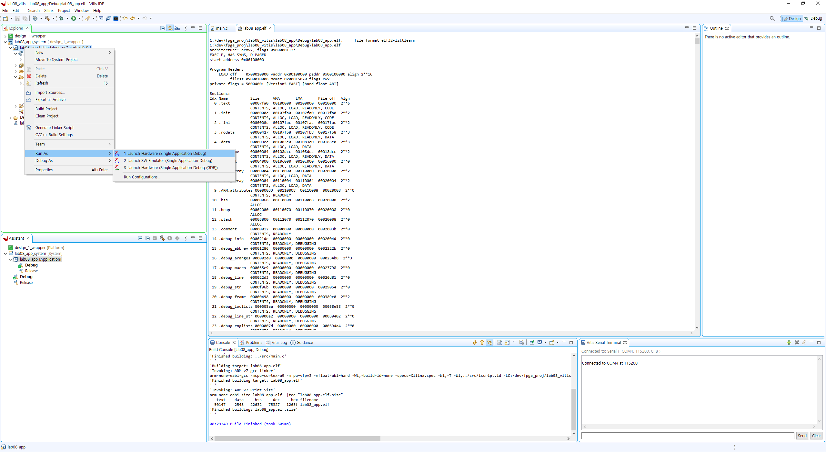Click Clear button in serial terminal
The image size is (826, 452).
click(x=816, y=436)
